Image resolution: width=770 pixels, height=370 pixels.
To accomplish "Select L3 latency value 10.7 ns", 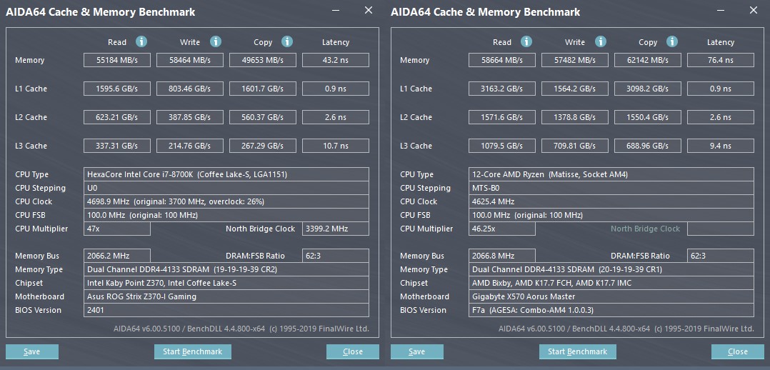I will [336, 146].
